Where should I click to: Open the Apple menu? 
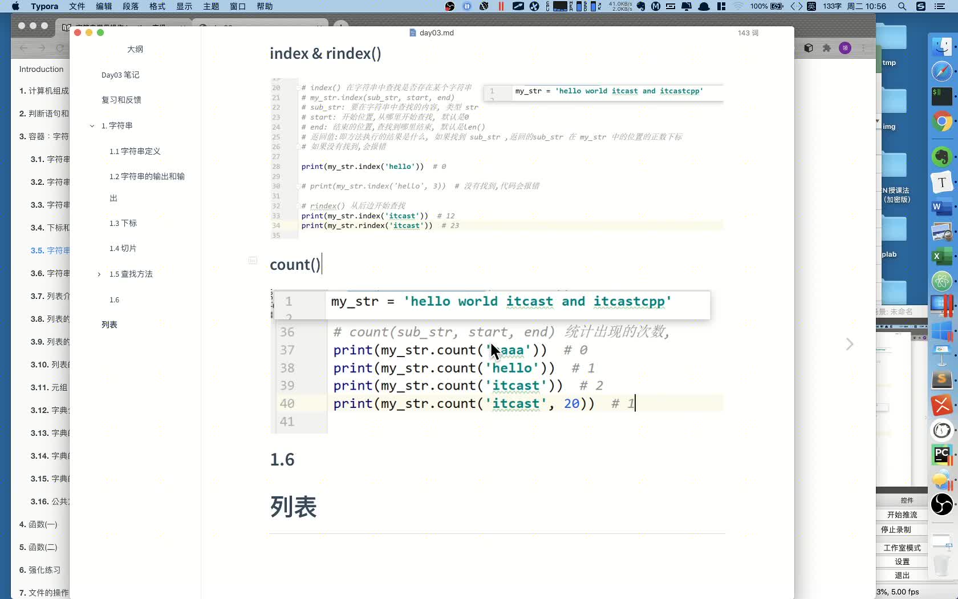pyautogui.click(x=15, y=6)
